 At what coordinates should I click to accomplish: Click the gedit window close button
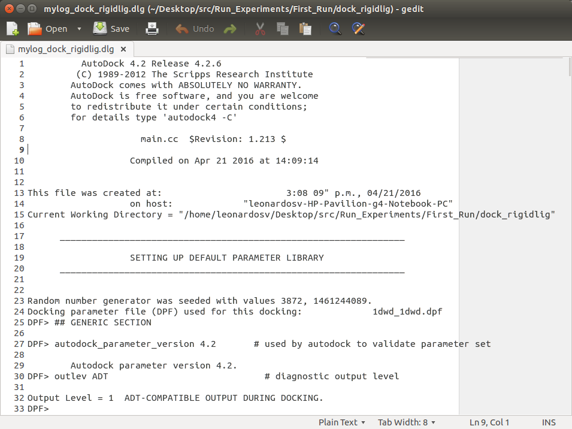pos(10,8)
